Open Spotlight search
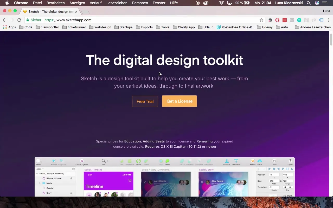Viewport: 333px width, 208px height. pyautogui.click(x=309, y=3)
